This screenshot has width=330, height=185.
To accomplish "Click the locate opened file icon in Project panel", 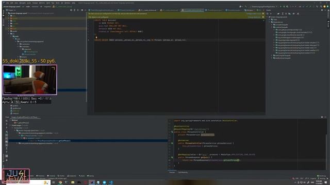I will tap(71, 10).
